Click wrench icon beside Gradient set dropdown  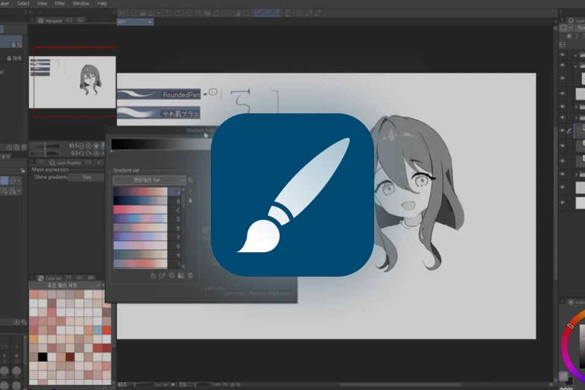[191, 180]
